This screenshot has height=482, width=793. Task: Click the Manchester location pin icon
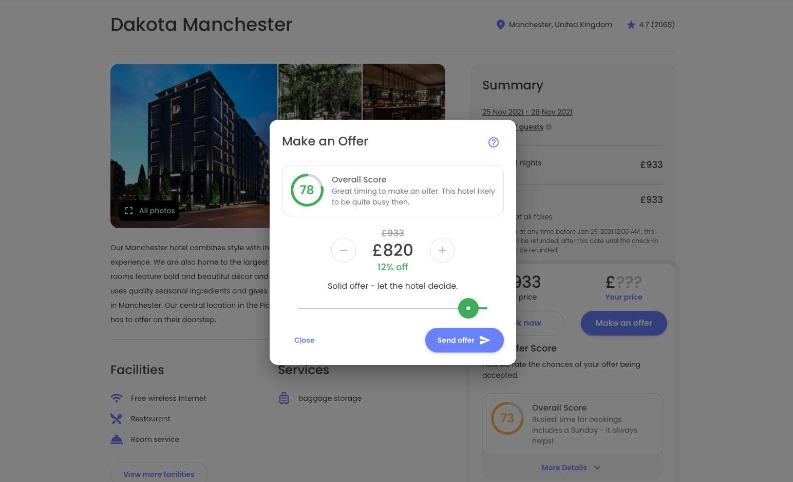click(500, 25)
